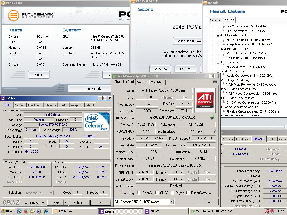Switch to the Sensors tab in GPU-Z
The width and height of the screenshot is (287, 215).
(x=142, y=82)
